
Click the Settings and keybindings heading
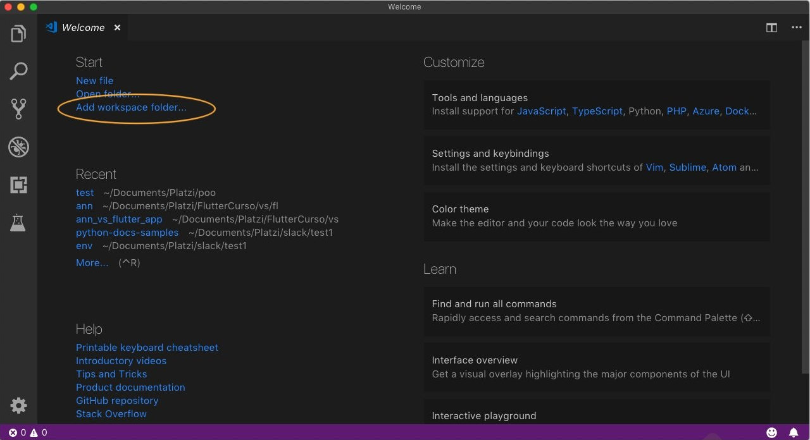click(490, 154)
